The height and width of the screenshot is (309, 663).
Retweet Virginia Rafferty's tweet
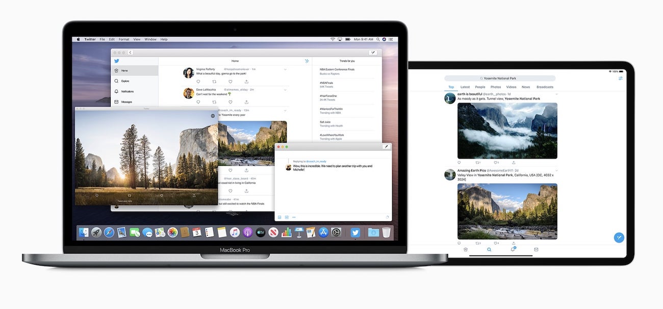[214, 82]
